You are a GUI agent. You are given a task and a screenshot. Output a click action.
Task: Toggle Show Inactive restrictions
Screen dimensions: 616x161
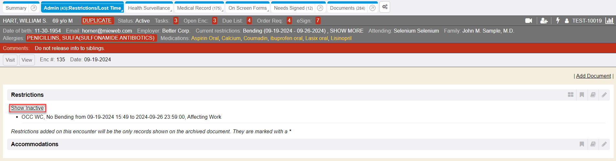[27, 108]
